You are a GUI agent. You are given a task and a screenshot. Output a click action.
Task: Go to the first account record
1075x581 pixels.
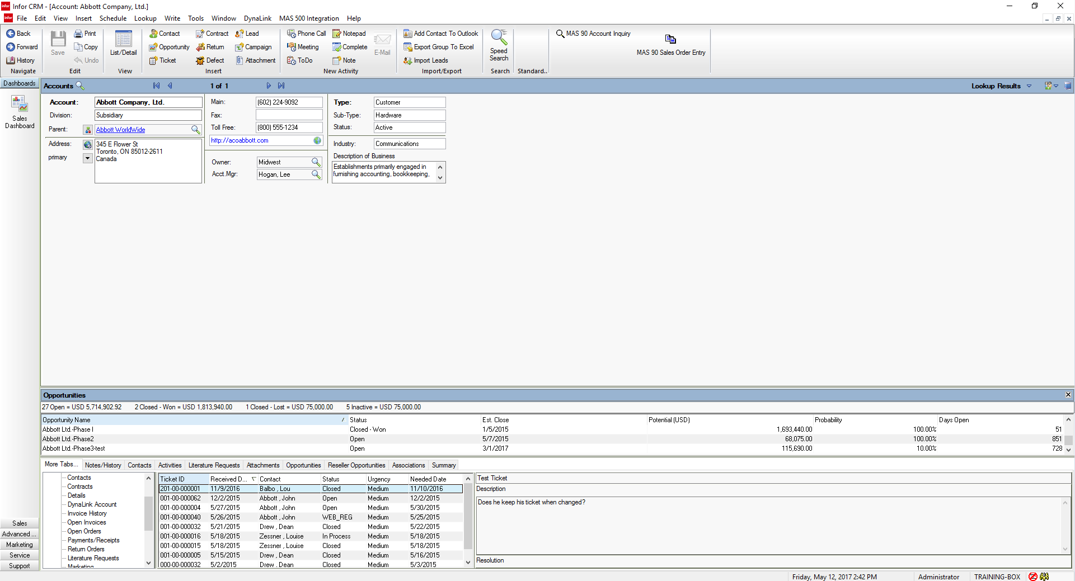pos(157,86)
